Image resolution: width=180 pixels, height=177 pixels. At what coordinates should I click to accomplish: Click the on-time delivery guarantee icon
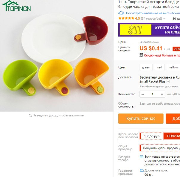point(142,170)
